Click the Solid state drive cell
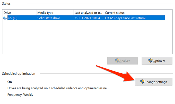The image size is (175, 104). coord(51,18)
